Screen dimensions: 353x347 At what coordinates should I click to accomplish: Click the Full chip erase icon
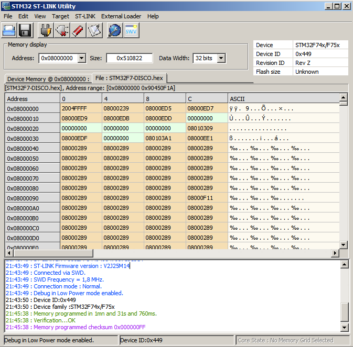[x=78, y=30]
